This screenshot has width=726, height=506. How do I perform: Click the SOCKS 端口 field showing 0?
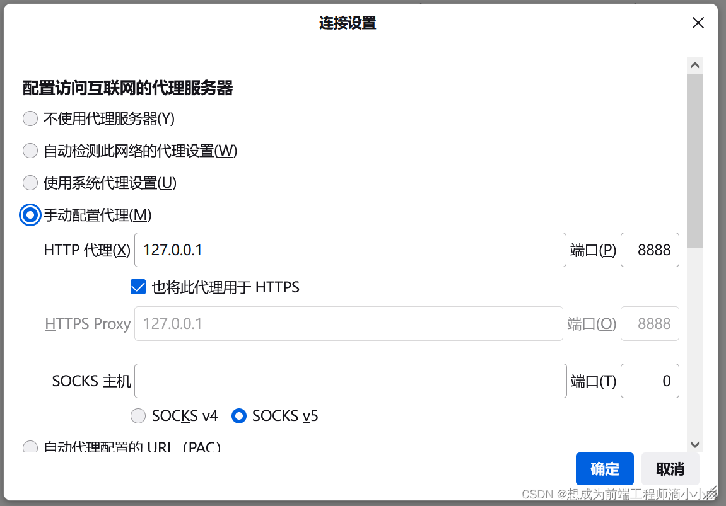(650, 381)
